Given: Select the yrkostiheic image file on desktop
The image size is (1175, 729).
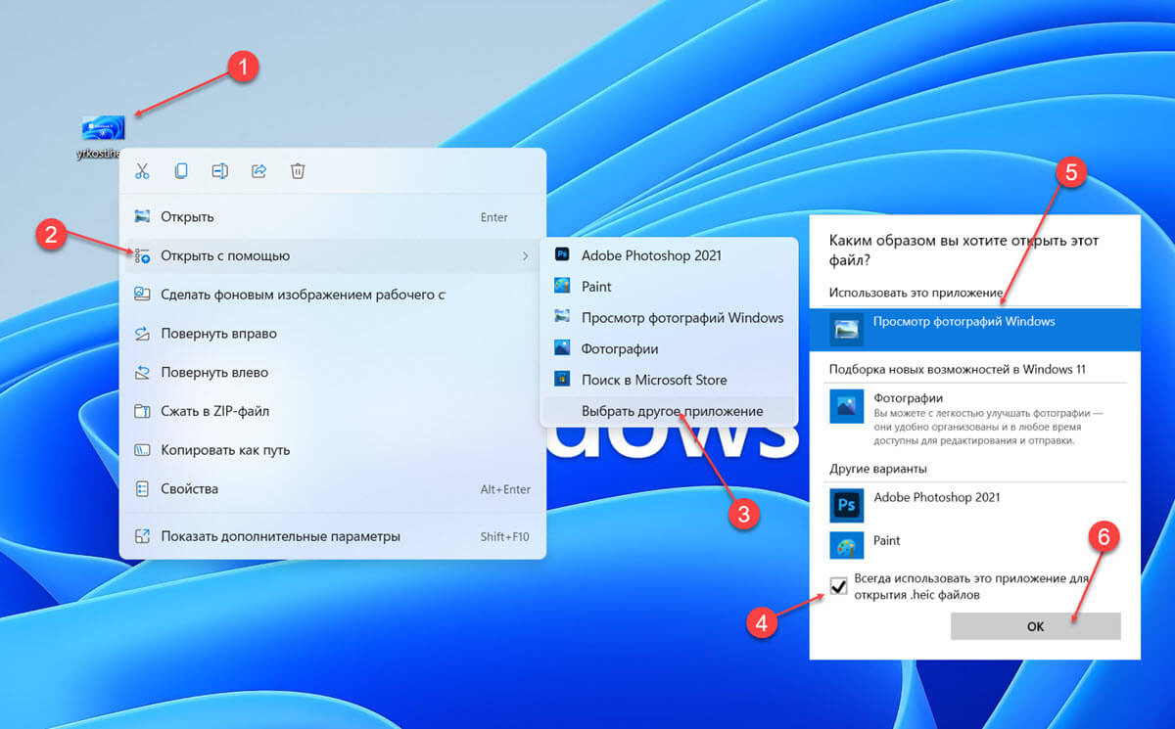Looking at the screenshot, I should [104, 137].
